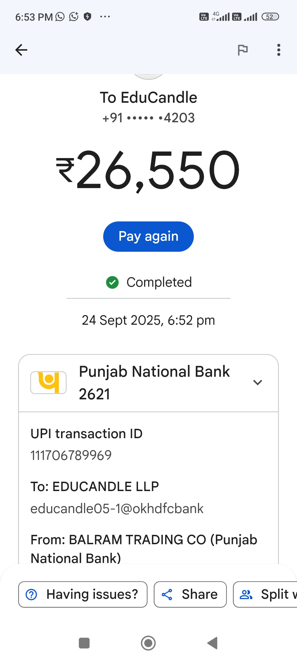Tap the educandle05-1@okhdfcbank UPI address
The height and width of the screenshot is (661, 297).
pos(117,508)
